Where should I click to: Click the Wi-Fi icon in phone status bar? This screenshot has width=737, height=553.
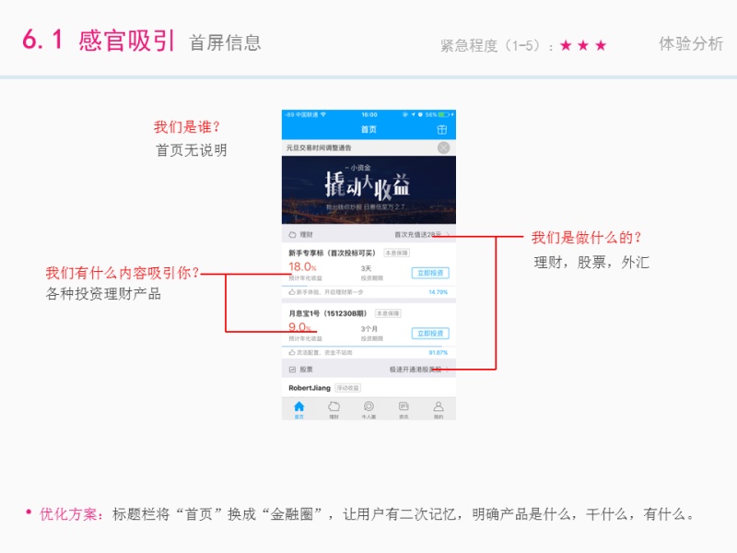pos(323,114)
